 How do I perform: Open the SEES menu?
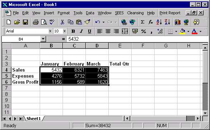(119, 13)
